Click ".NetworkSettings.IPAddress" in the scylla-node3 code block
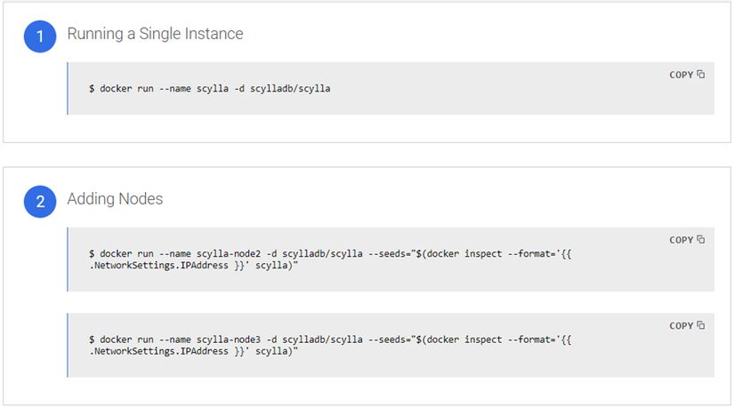 (158, 352)
